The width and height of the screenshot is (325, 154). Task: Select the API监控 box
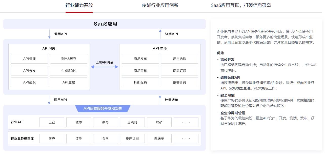[x=69, y=82]
